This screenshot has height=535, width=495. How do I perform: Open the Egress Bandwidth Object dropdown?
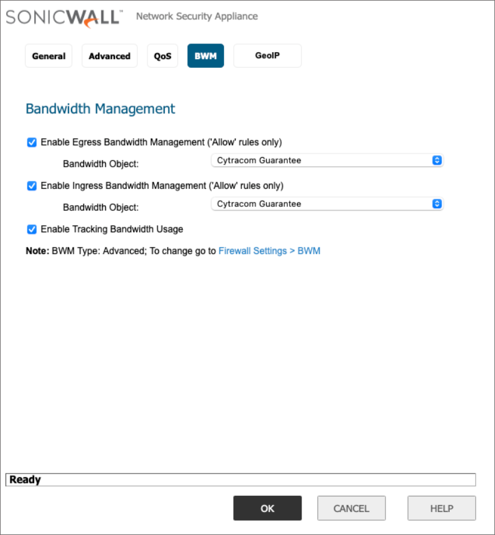pyautogui.click(x=326, y=160)
